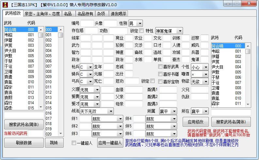The height and width of the screenshot is (160, 259).
Task: Click the 刷新数据 button
Action: click(x=23, y=143)
